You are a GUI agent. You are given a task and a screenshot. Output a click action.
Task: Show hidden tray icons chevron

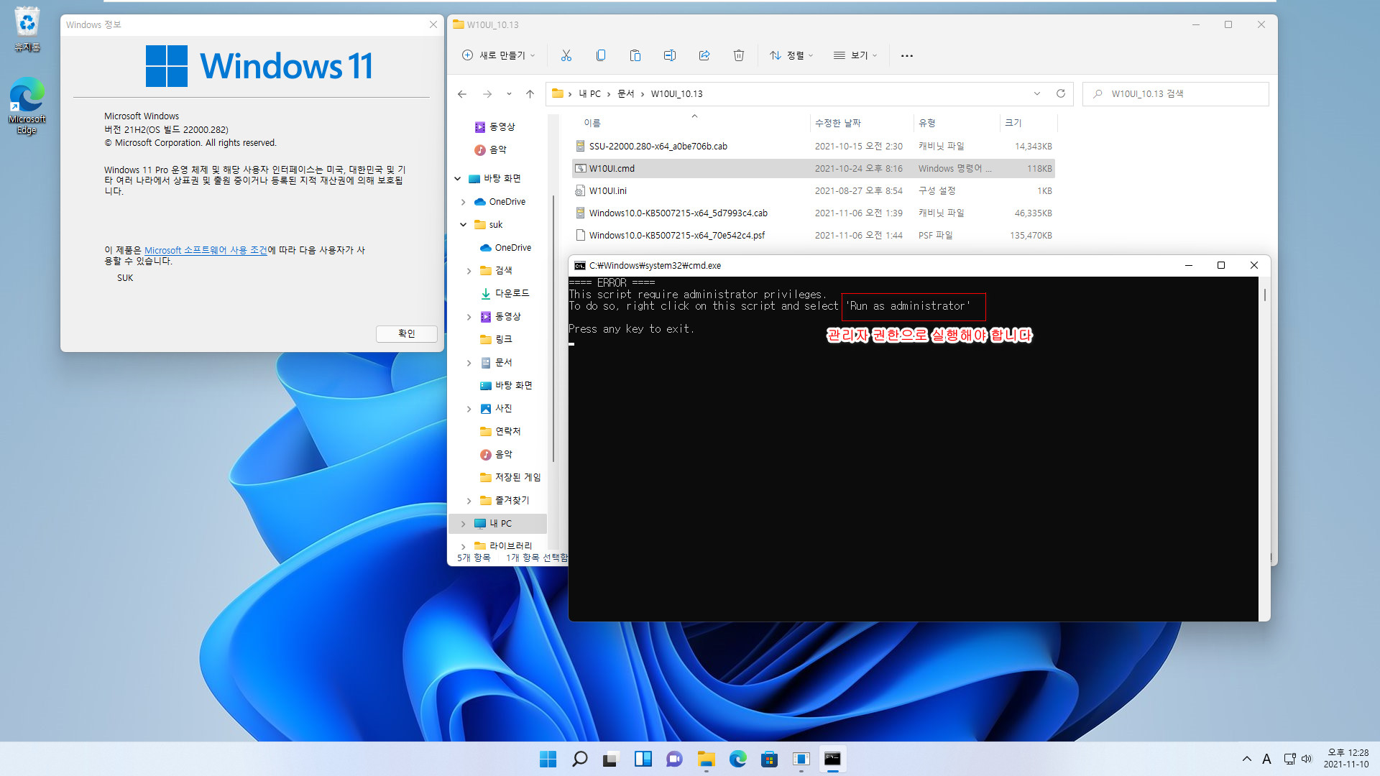(x=1246, y=759)
